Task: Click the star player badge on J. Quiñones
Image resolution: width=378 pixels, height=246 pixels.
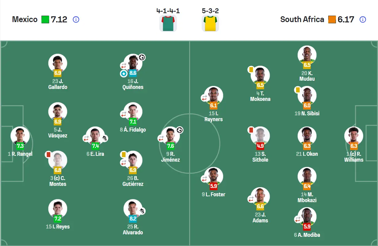Action: (x=123, y=74)
